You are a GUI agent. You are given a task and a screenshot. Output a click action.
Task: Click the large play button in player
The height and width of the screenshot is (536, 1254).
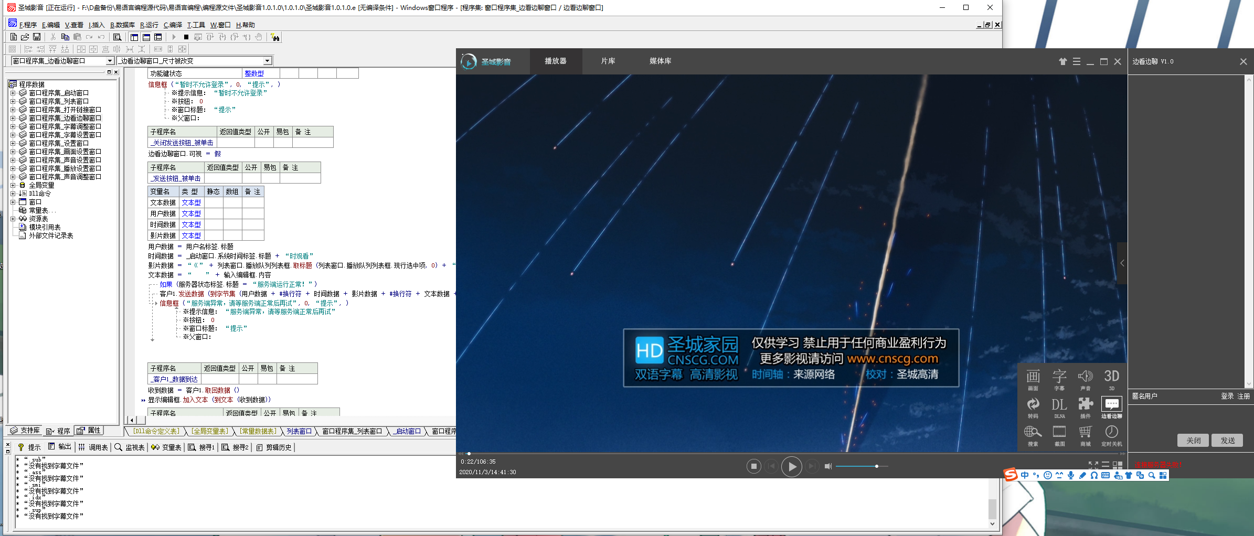click(x=791, y=466)
